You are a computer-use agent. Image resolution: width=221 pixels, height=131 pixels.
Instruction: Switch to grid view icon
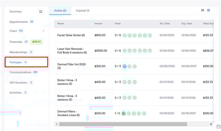[x=202, y=10]
